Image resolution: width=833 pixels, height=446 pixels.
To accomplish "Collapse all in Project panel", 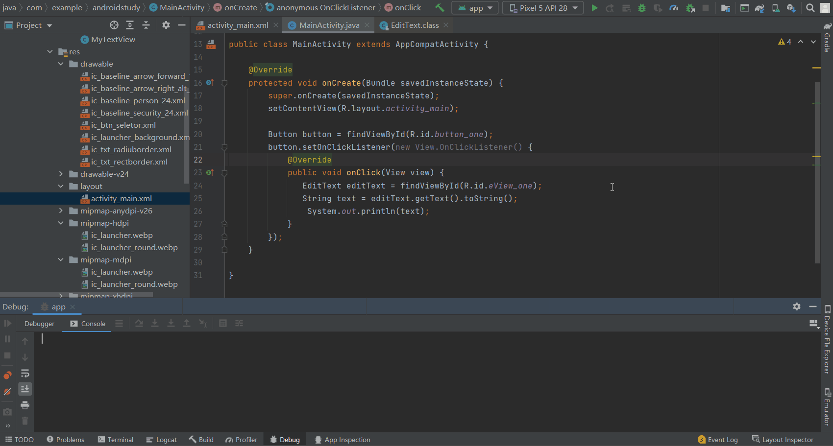I will coord(146,25).
